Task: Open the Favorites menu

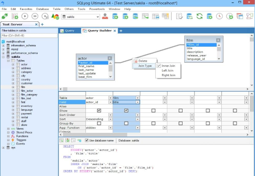Action: pyautogui.click(x=26, y=9)
